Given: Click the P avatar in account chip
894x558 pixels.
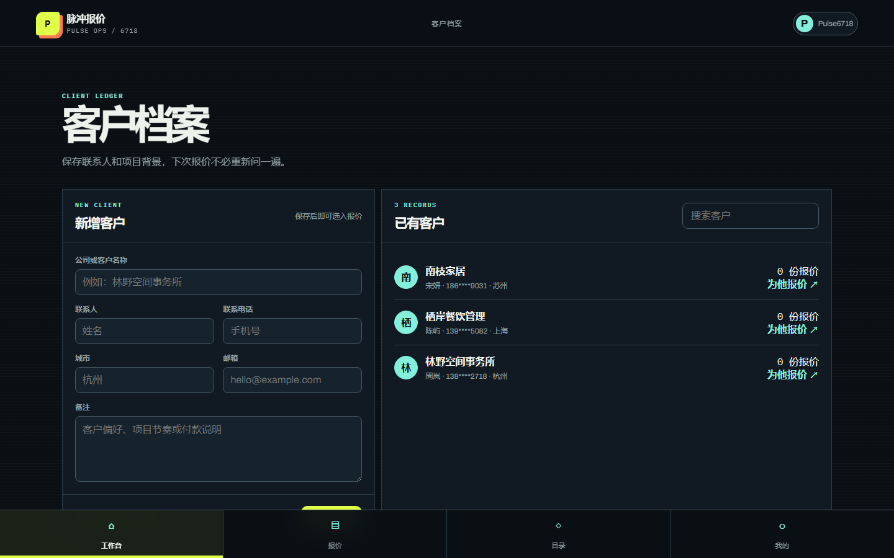Looking at the screenshot, I should (x=805, y=24).
